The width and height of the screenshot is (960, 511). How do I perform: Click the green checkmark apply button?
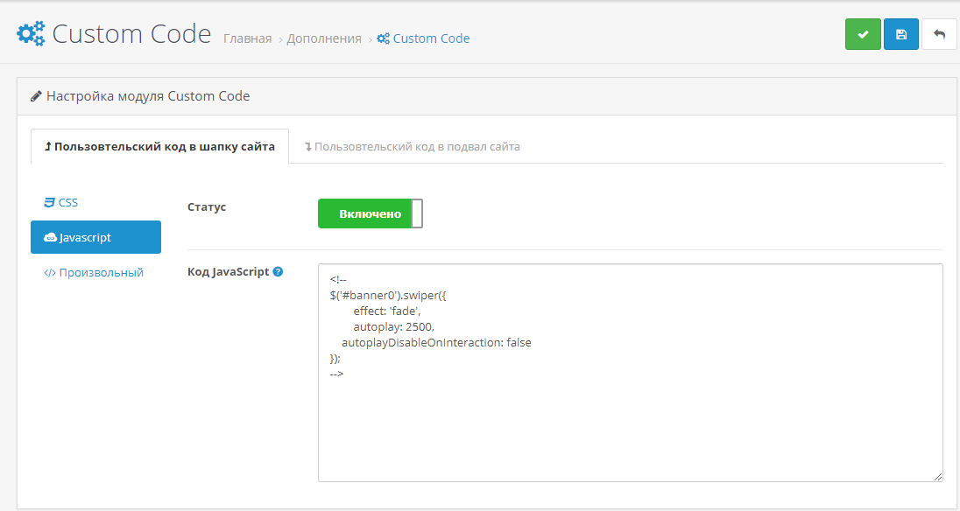tap(863, 34)
